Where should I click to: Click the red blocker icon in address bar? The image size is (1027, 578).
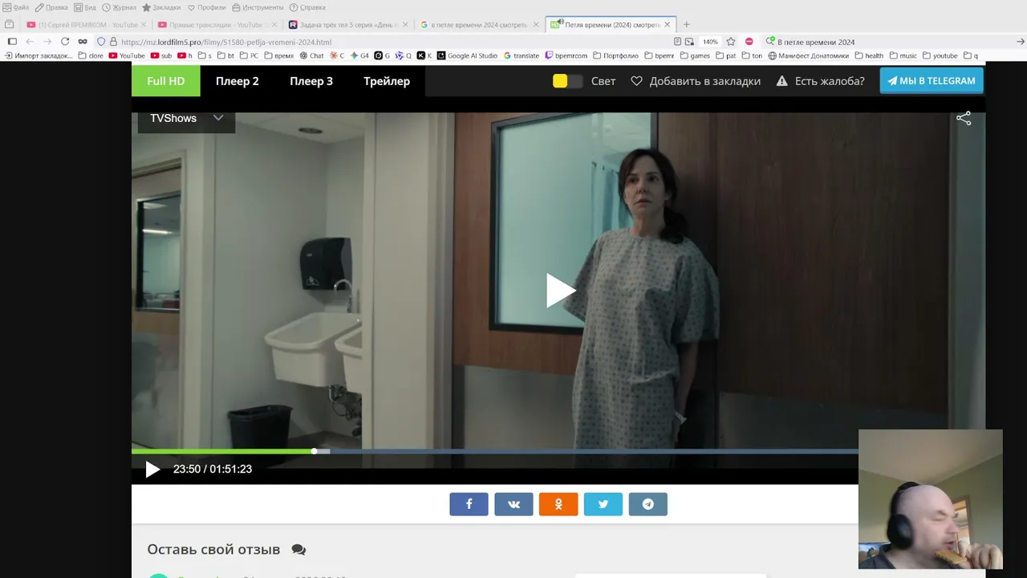(x=749, y=42)
